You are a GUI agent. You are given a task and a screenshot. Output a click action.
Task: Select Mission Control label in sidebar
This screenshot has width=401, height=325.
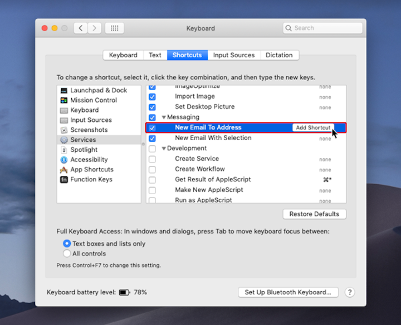click(94, 100)
